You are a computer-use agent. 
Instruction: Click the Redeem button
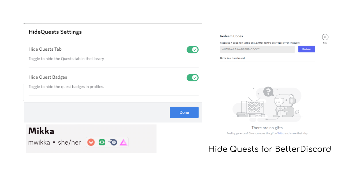pos(307,49)
